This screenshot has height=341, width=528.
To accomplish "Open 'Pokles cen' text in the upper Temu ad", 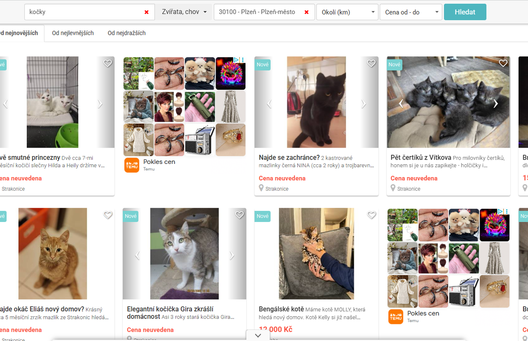I will pyautogui.click(x=159, y=162).
